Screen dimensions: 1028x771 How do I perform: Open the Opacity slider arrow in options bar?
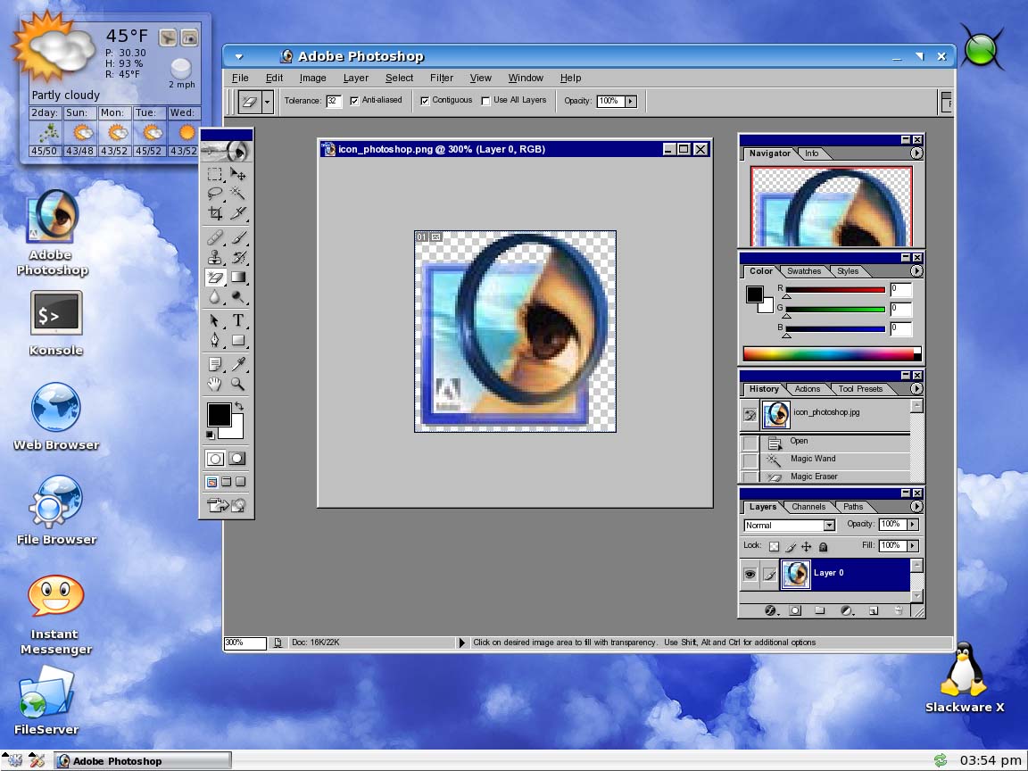pyautogui.click(x=631, y=101)
